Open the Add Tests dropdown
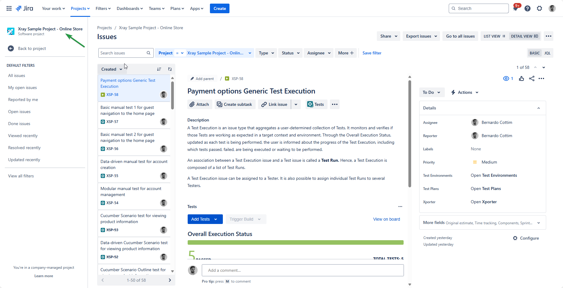563x288 pixels. pyautogui.click(x=205, y=219)
